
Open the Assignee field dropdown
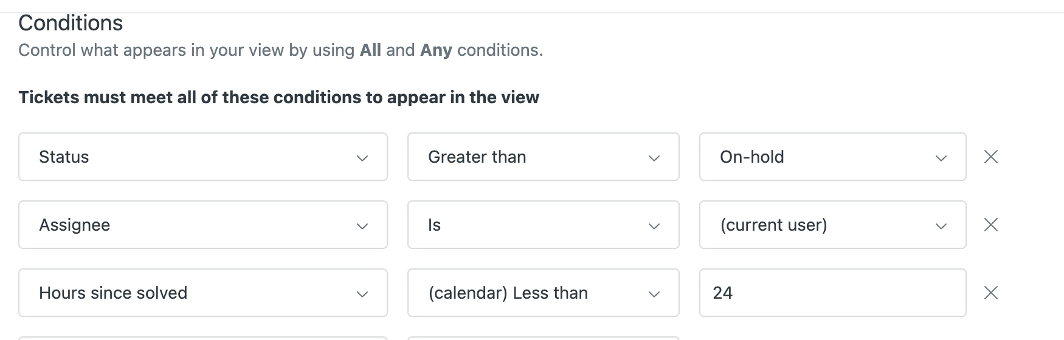(202, 225)
